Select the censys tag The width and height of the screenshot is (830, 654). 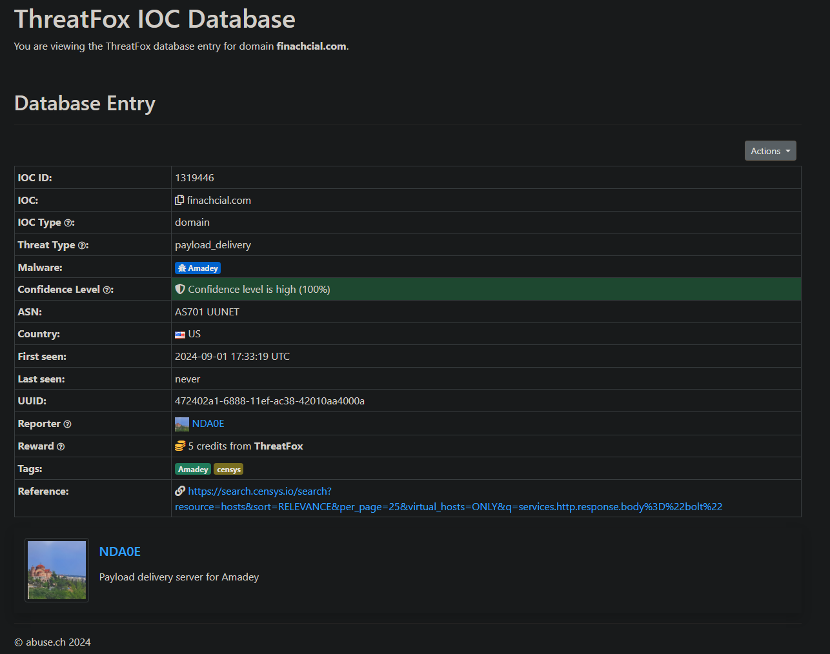click(228, 470)
